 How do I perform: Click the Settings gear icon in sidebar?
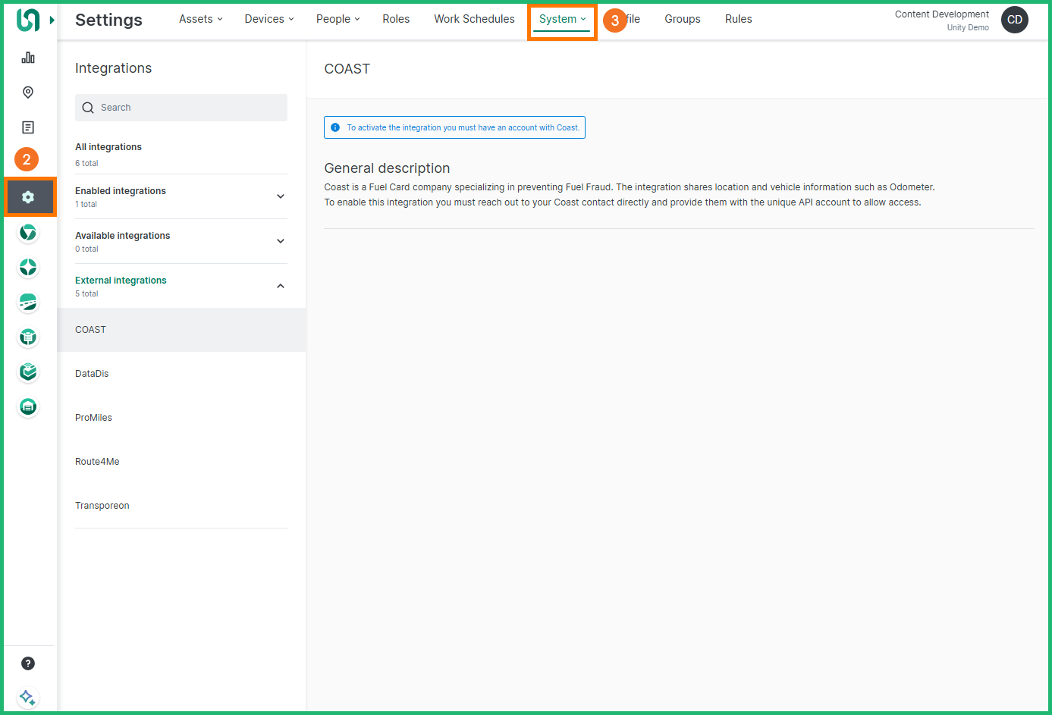point(28,197)
